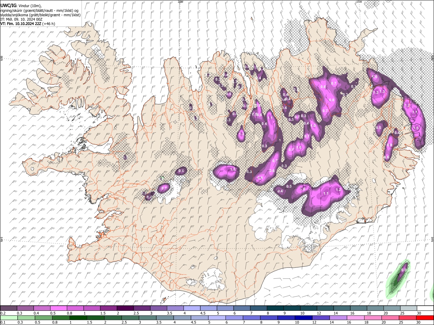434x325 pixels.
Task: Click the '0.2' label in the snow legend
Action: [3, 313]
